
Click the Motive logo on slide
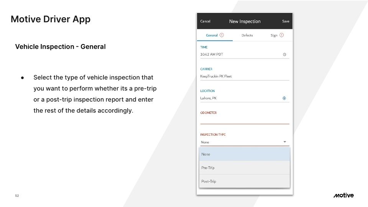[343, 195]
